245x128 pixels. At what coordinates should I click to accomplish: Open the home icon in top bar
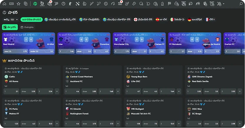click(4, 4)
